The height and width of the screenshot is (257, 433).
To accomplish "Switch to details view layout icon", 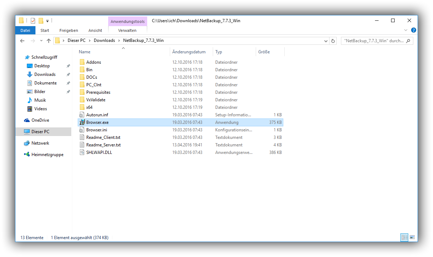I will 404,237.
